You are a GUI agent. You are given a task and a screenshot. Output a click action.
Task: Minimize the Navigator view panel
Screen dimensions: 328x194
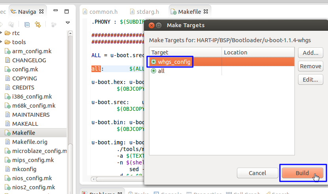click(56, 11)
